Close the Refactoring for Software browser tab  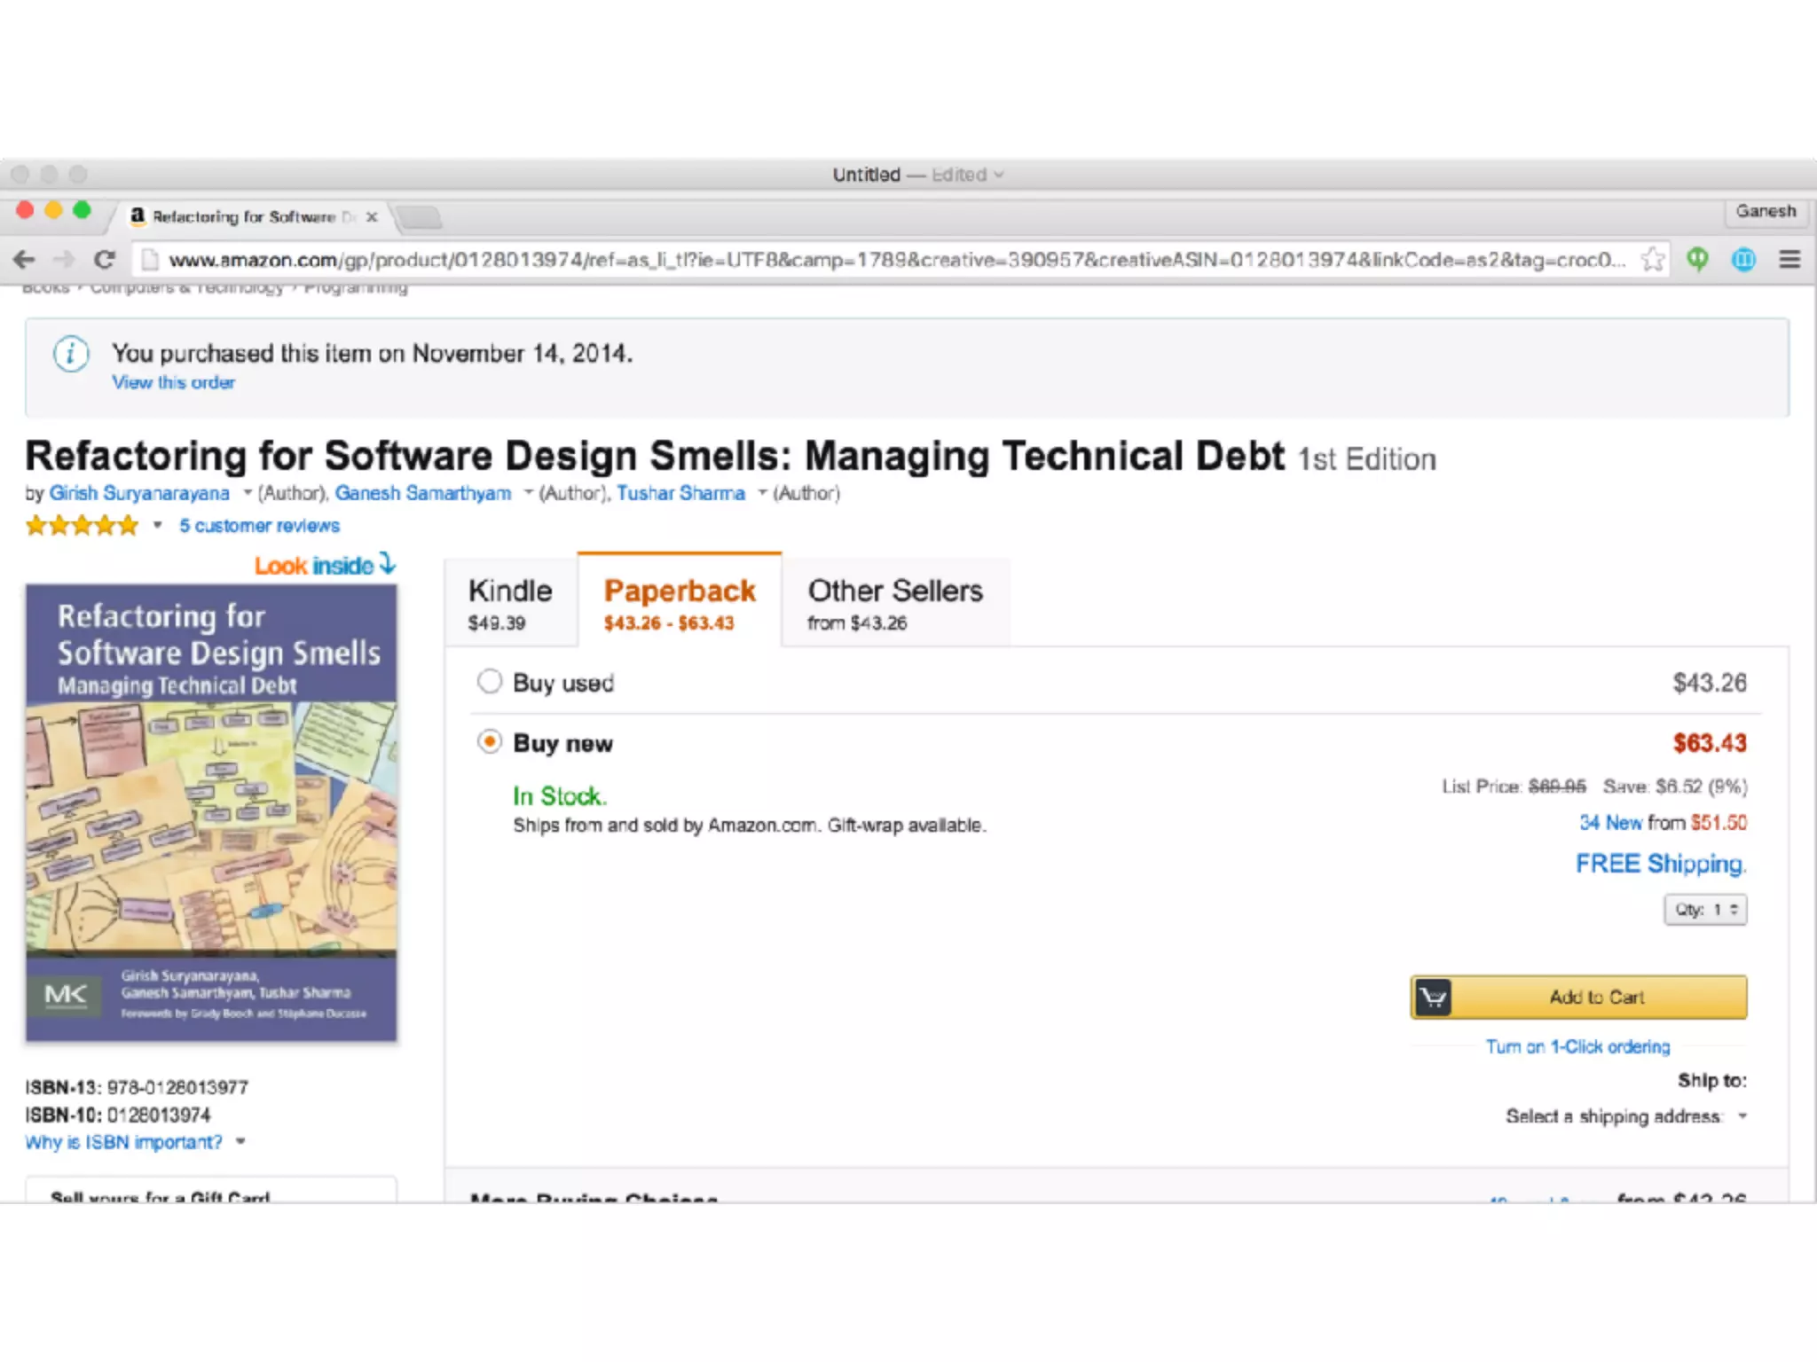tap(372, 216)
